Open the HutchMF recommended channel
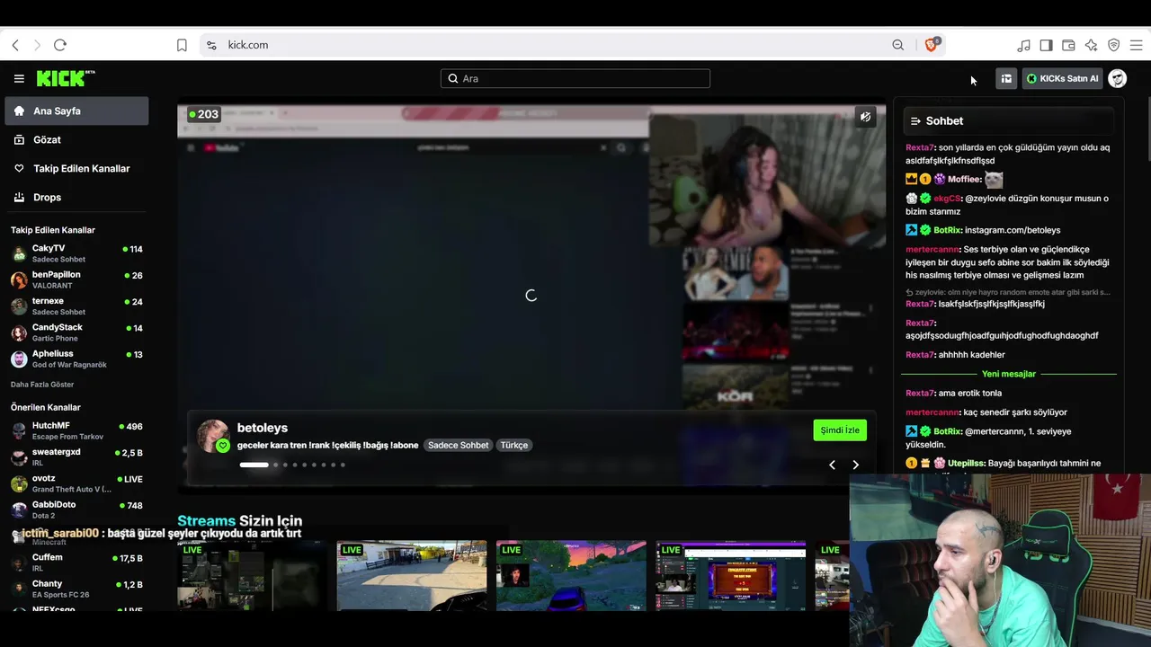Screen dimensions: 1151x647 tap(76, 430)
